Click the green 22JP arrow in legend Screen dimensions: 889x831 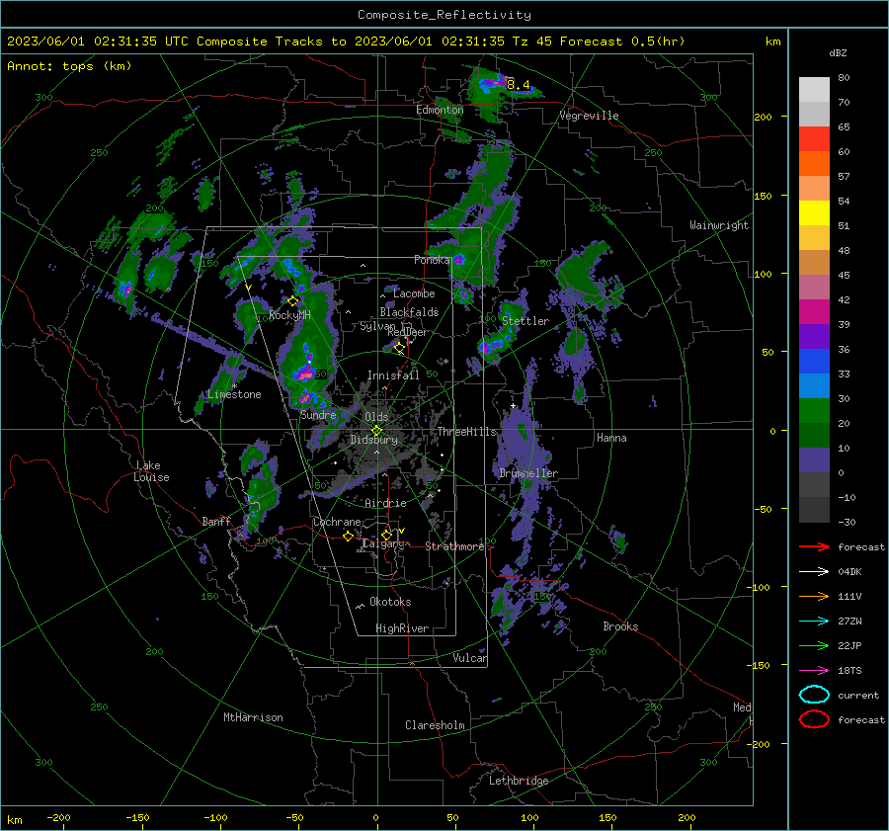tap(814, 645)
